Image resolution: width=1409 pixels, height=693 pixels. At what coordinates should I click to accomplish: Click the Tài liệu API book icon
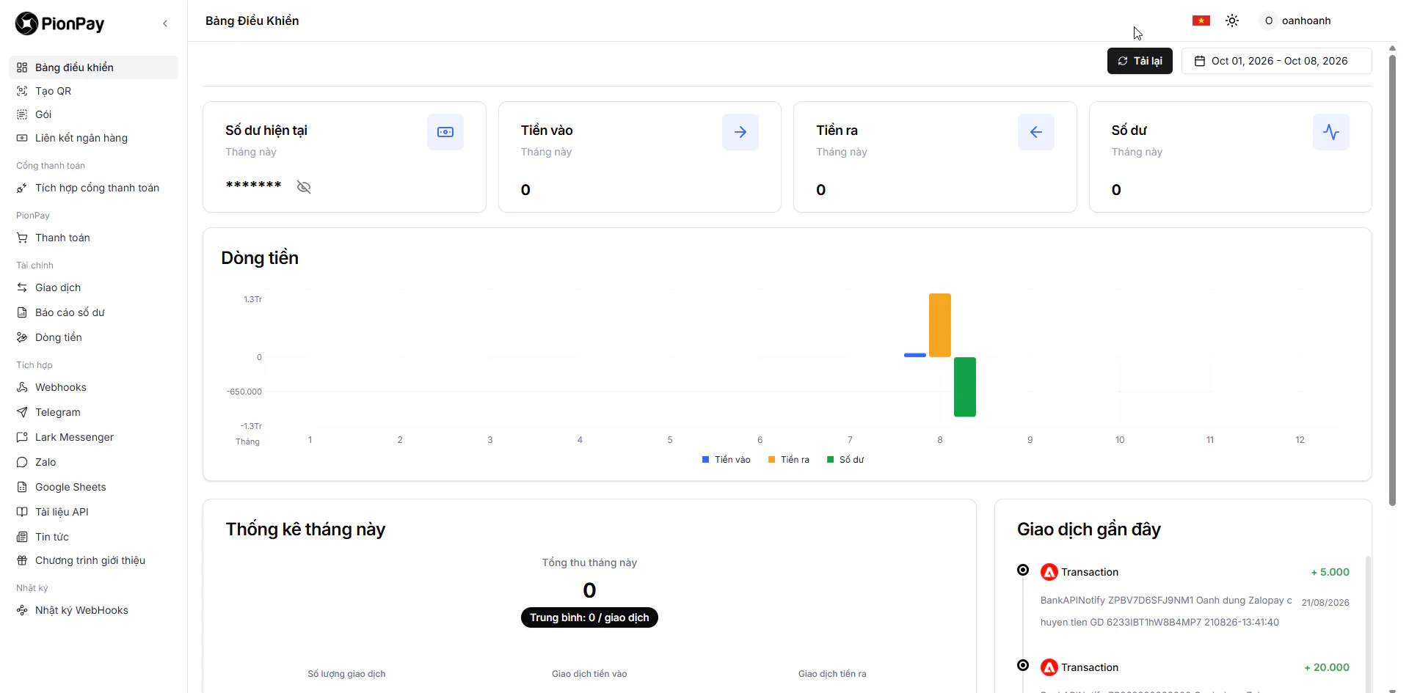22,512
